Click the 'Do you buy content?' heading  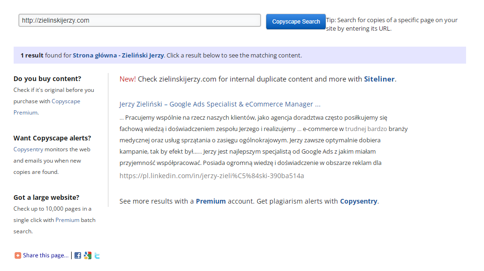coord(47,79)
